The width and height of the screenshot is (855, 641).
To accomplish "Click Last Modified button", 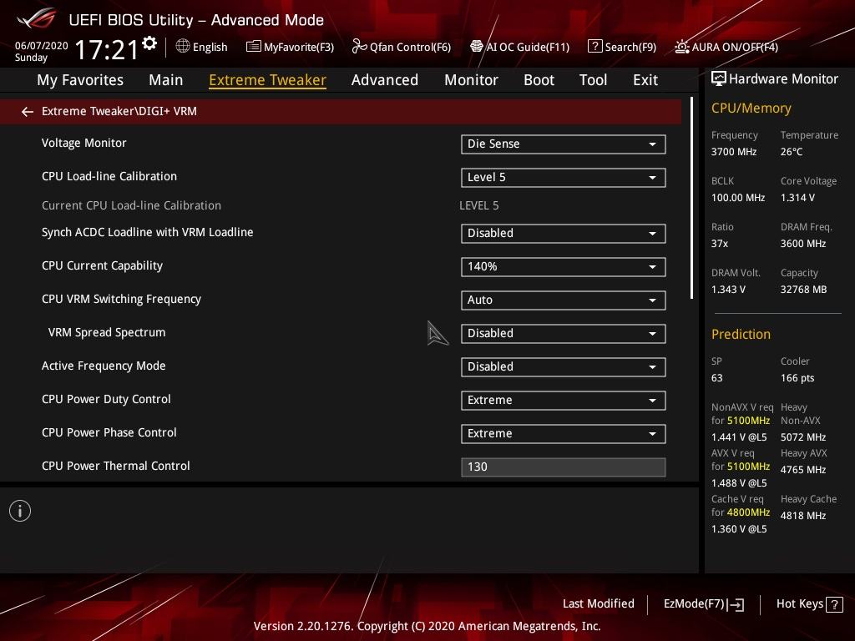I will pyautogui.click(x=598, y=603).
